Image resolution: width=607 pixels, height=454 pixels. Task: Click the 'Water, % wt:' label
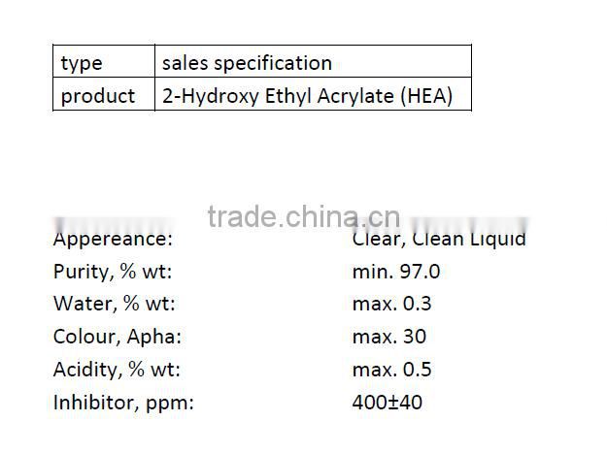[x=114, y=304]
